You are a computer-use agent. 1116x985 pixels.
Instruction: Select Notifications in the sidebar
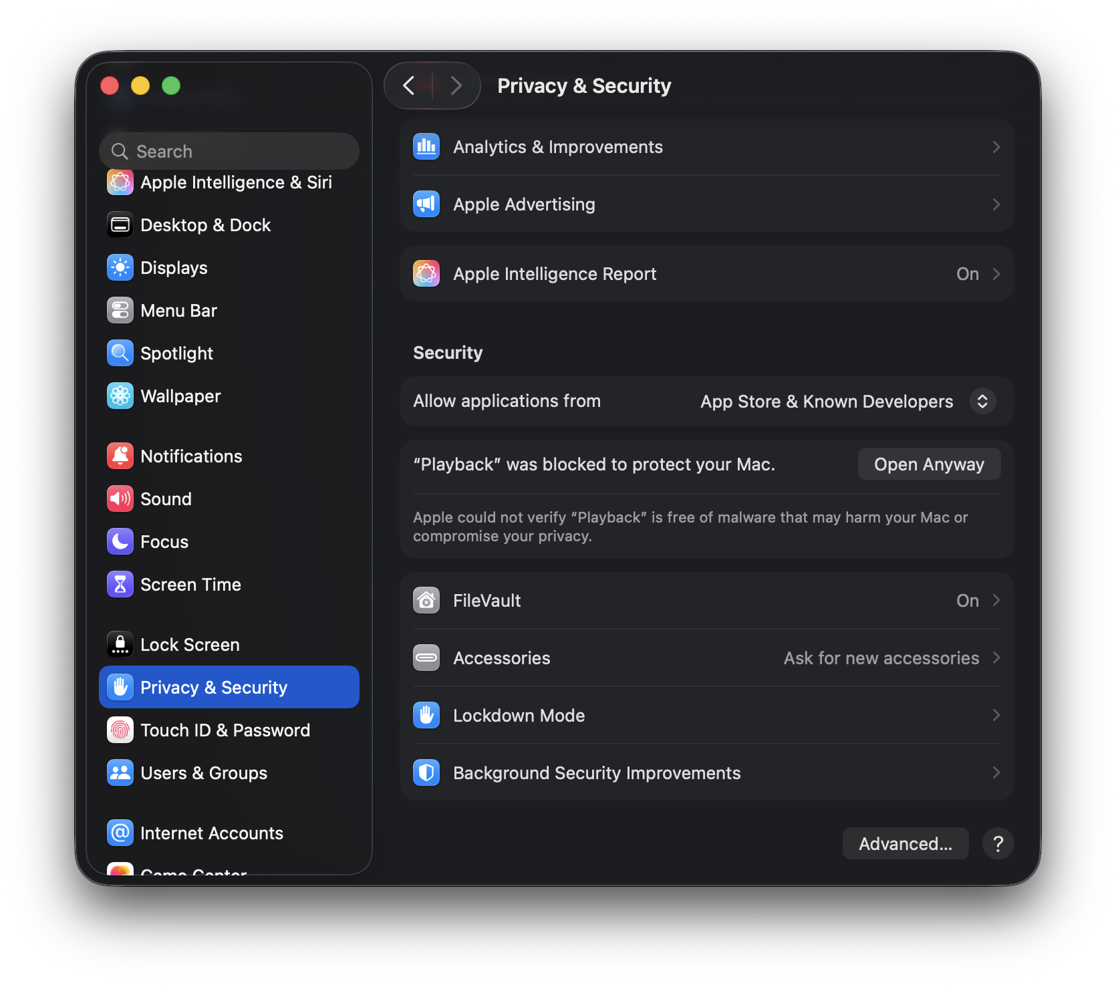click(x=229, y=456)
